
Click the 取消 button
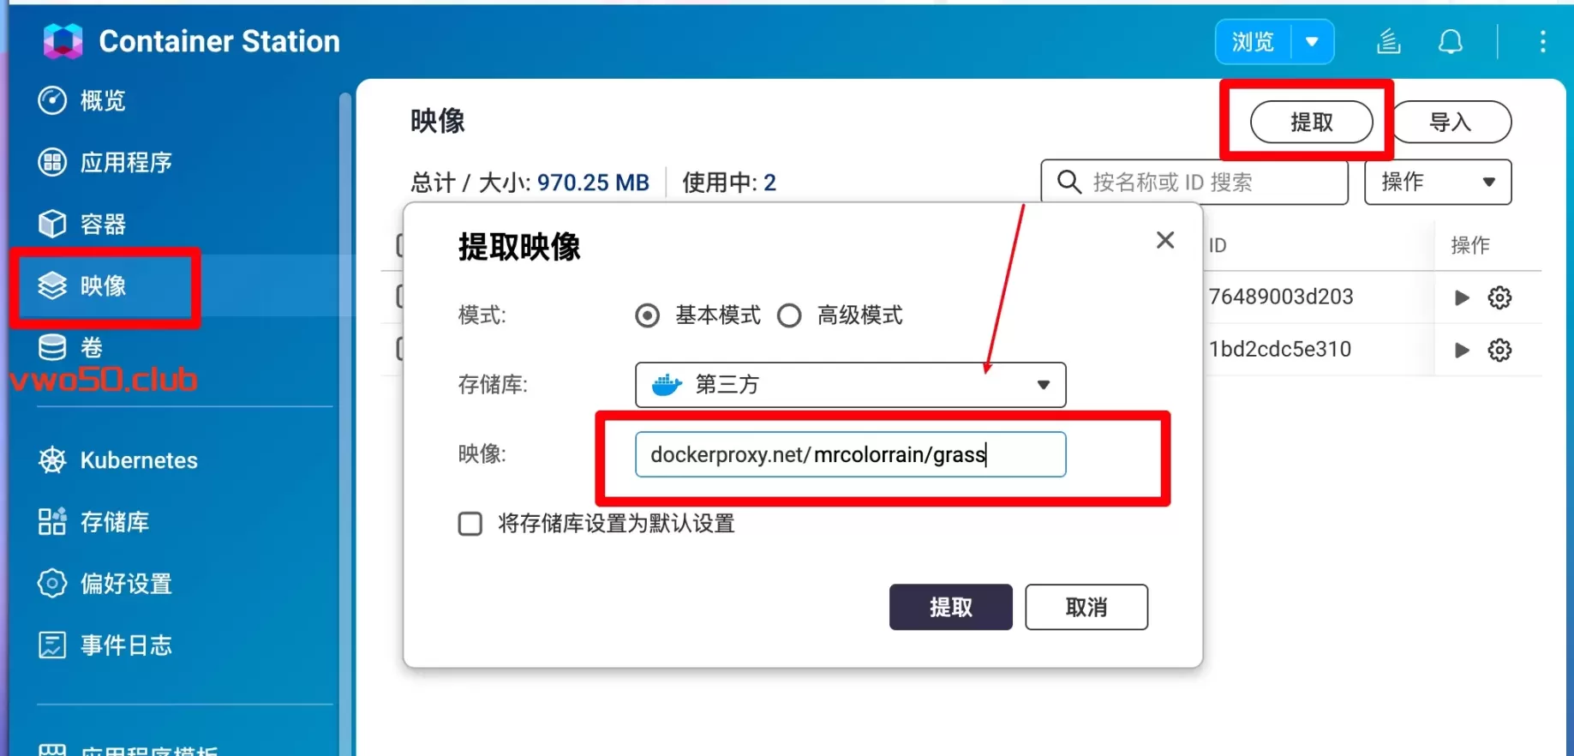tap(1086, 607)
